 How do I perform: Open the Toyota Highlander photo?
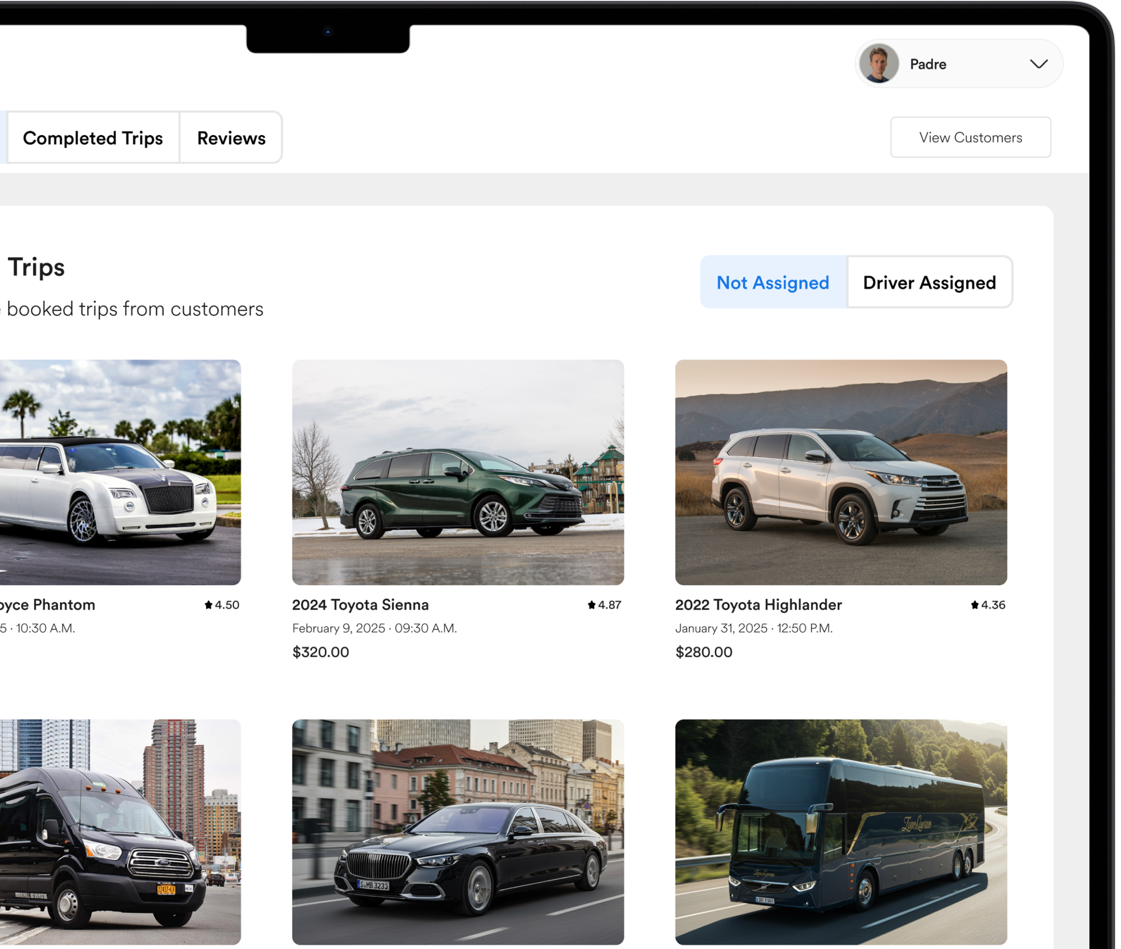click(841, 472)
